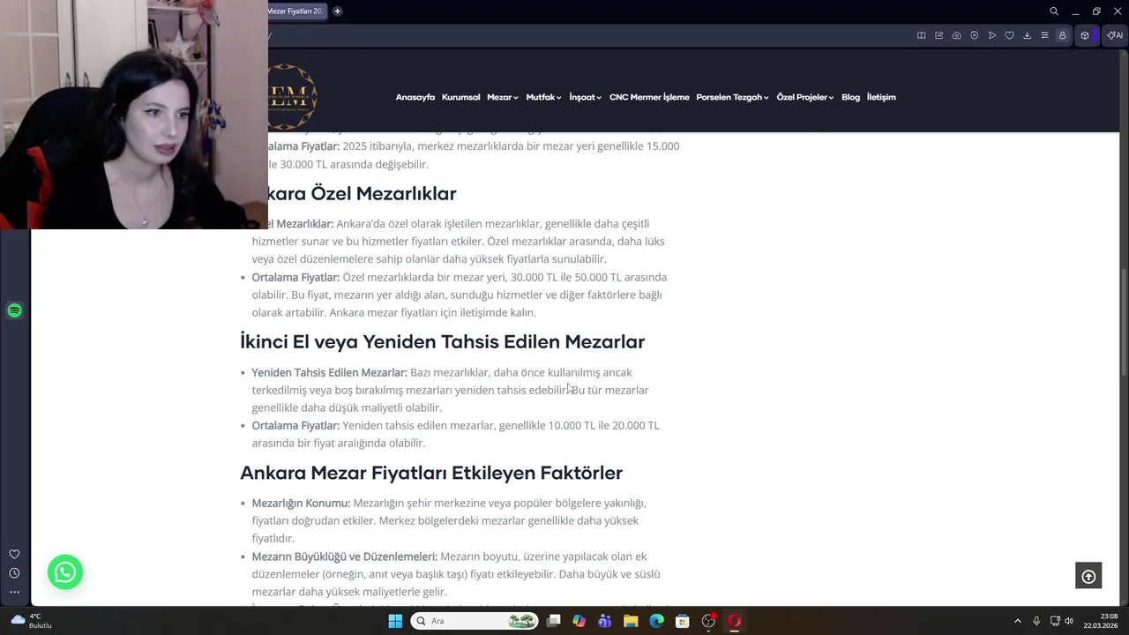The image size is (1129, 635).
Task: Click heading 'İkinci El veya Yeniden Tahsis Edilen Mezarlar'
Action: tap(443, 342)
